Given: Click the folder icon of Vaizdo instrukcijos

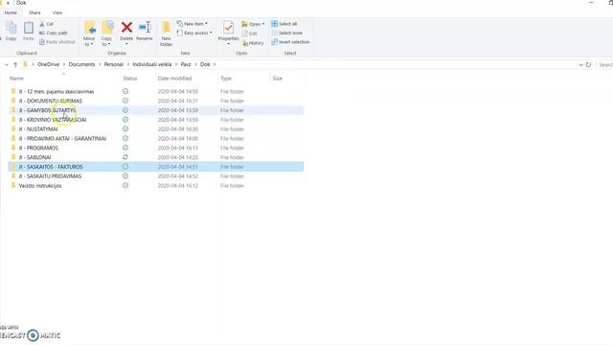Looking at the screenshot, I should (x=13, y=185).
